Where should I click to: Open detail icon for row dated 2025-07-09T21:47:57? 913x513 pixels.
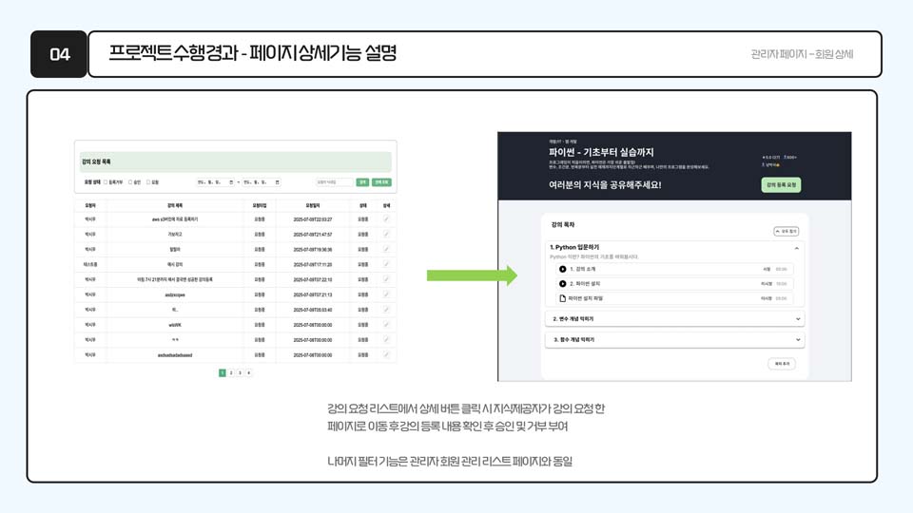[386, 234]
